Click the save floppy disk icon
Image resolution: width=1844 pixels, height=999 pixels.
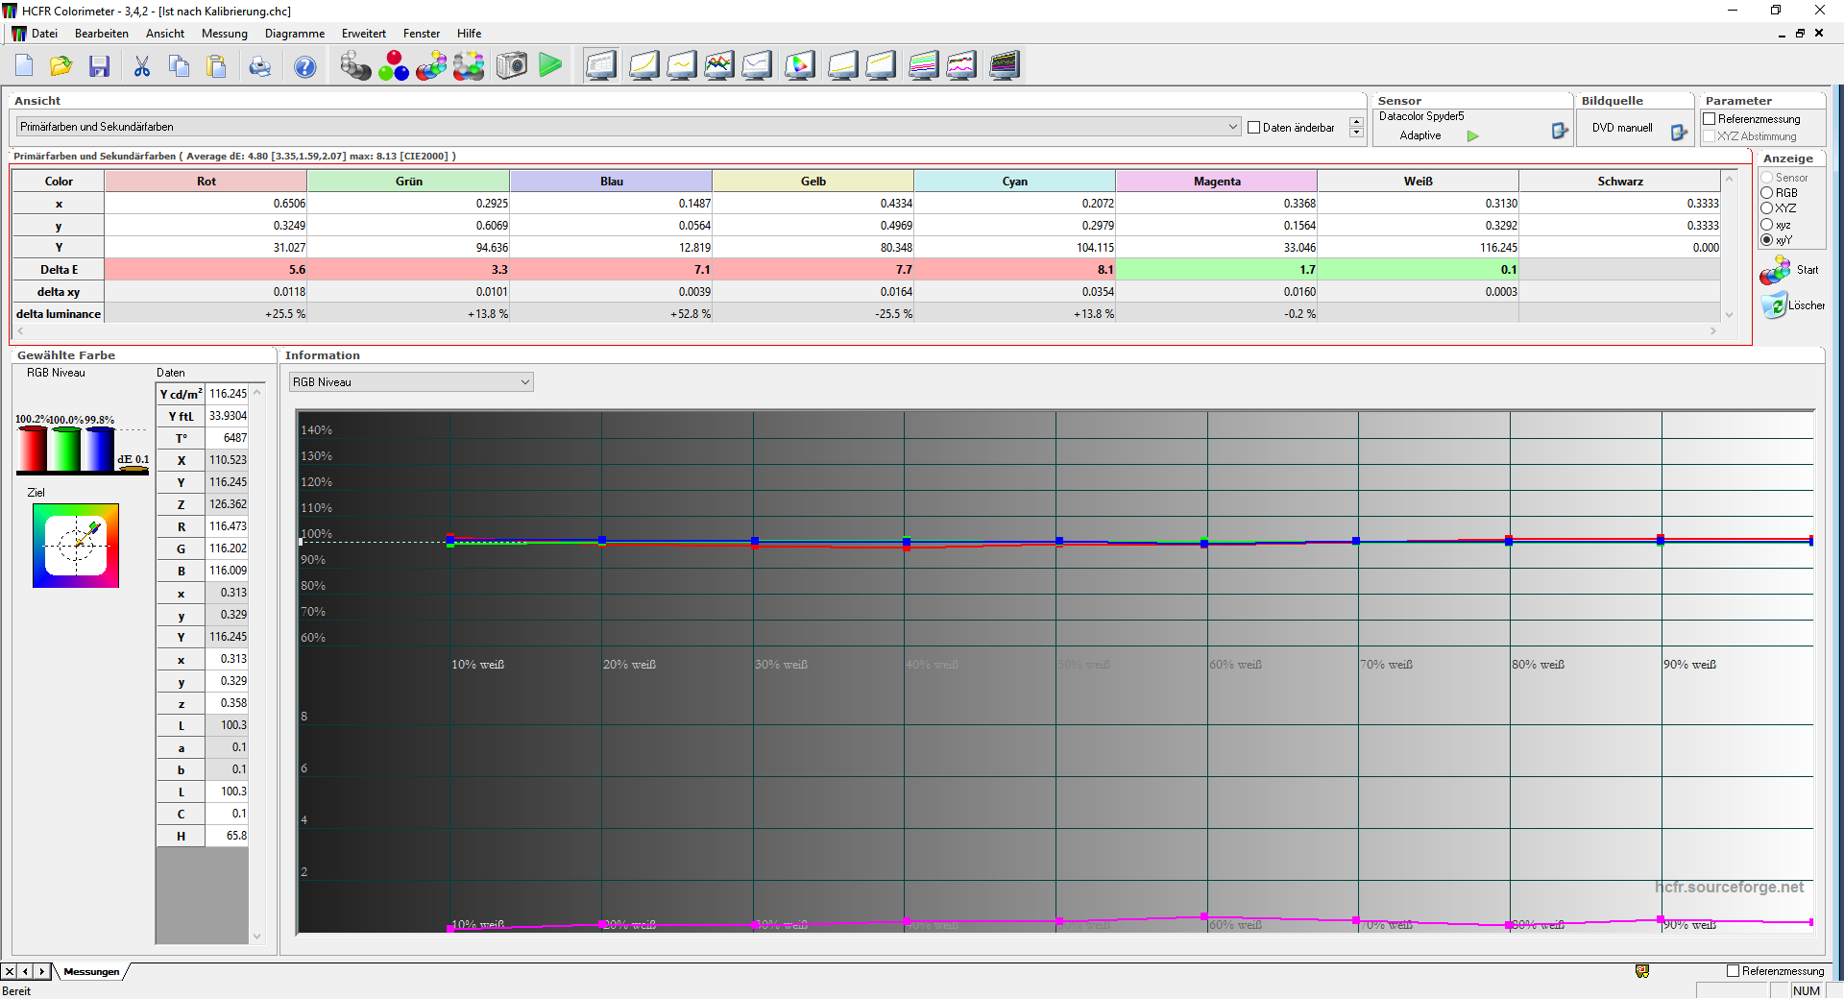(x=99, y=66)
